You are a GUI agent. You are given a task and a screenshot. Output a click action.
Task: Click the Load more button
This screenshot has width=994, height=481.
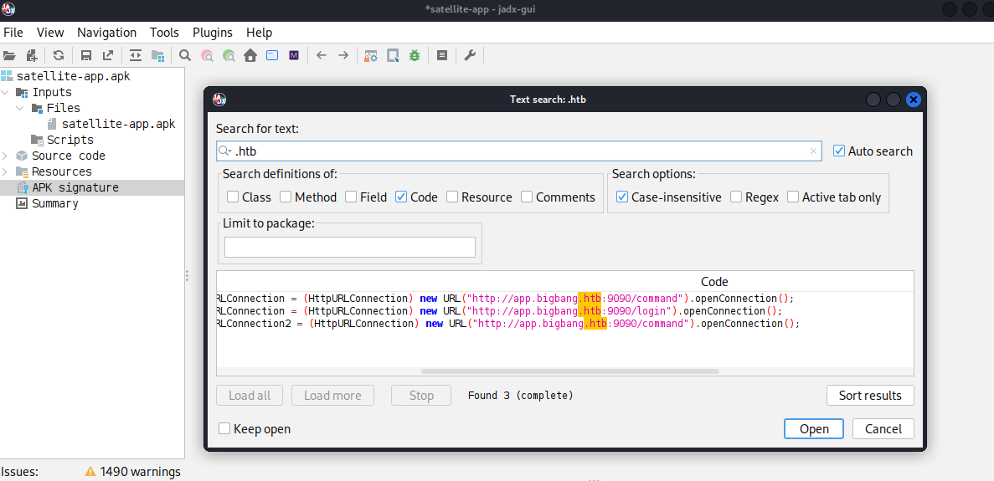point(332,395)
